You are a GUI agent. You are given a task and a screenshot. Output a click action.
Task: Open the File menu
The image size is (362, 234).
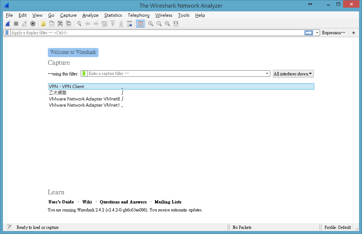[x=9, y=15]
